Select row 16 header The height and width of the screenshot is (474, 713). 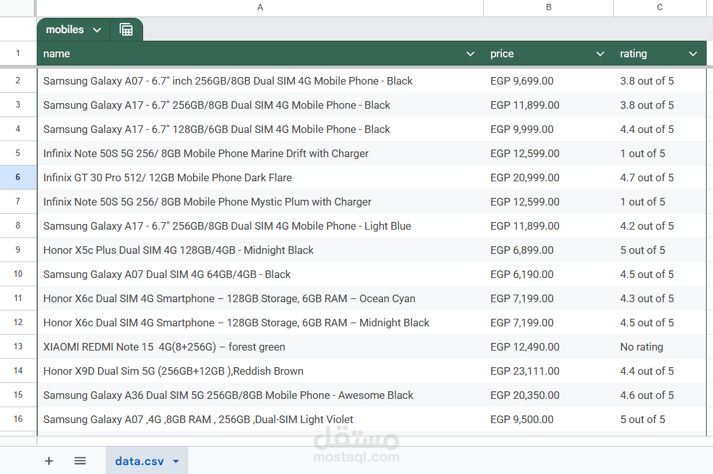(18, 419)
